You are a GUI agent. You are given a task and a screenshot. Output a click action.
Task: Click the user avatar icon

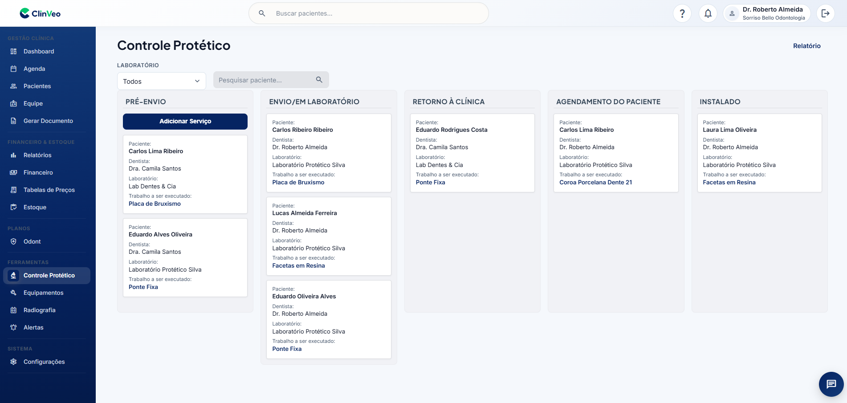[732, 13]
